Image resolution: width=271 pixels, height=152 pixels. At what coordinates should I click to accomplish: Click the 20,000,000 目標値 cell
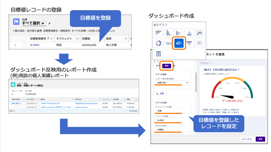click(x=89, y=45)
